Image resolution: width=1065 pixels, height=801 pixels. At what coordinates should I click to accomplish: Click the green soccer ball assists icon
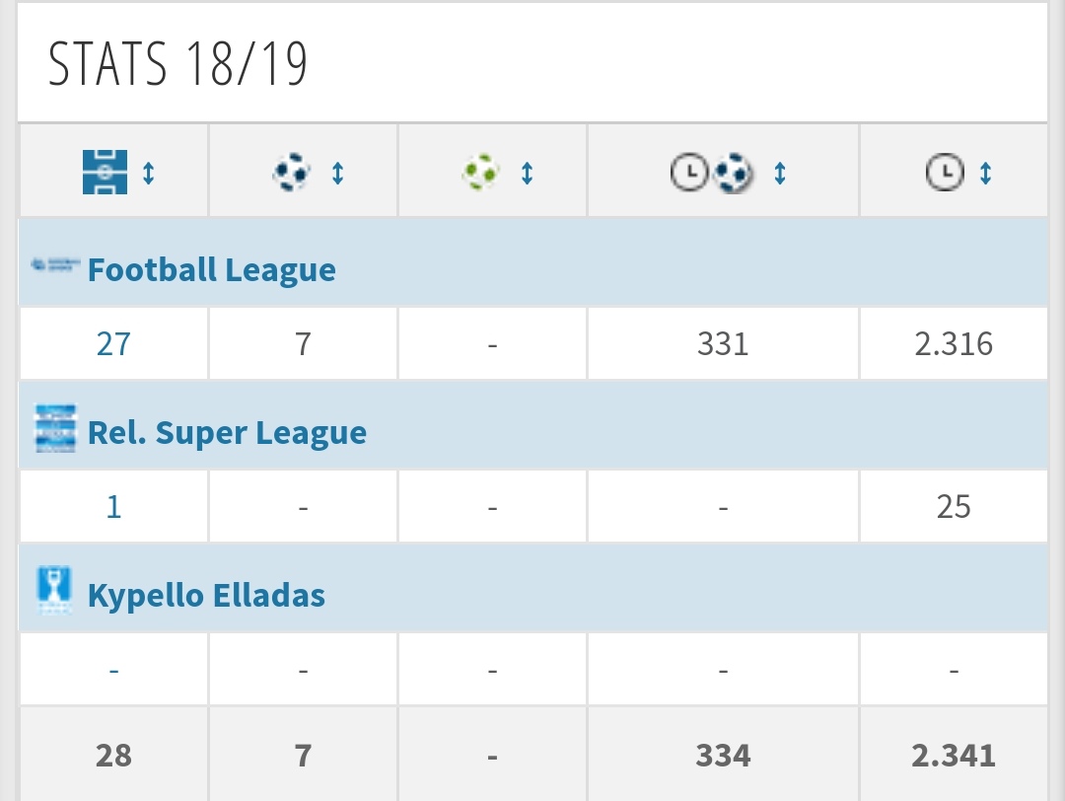pyautogui.click(x=480, y=172)
